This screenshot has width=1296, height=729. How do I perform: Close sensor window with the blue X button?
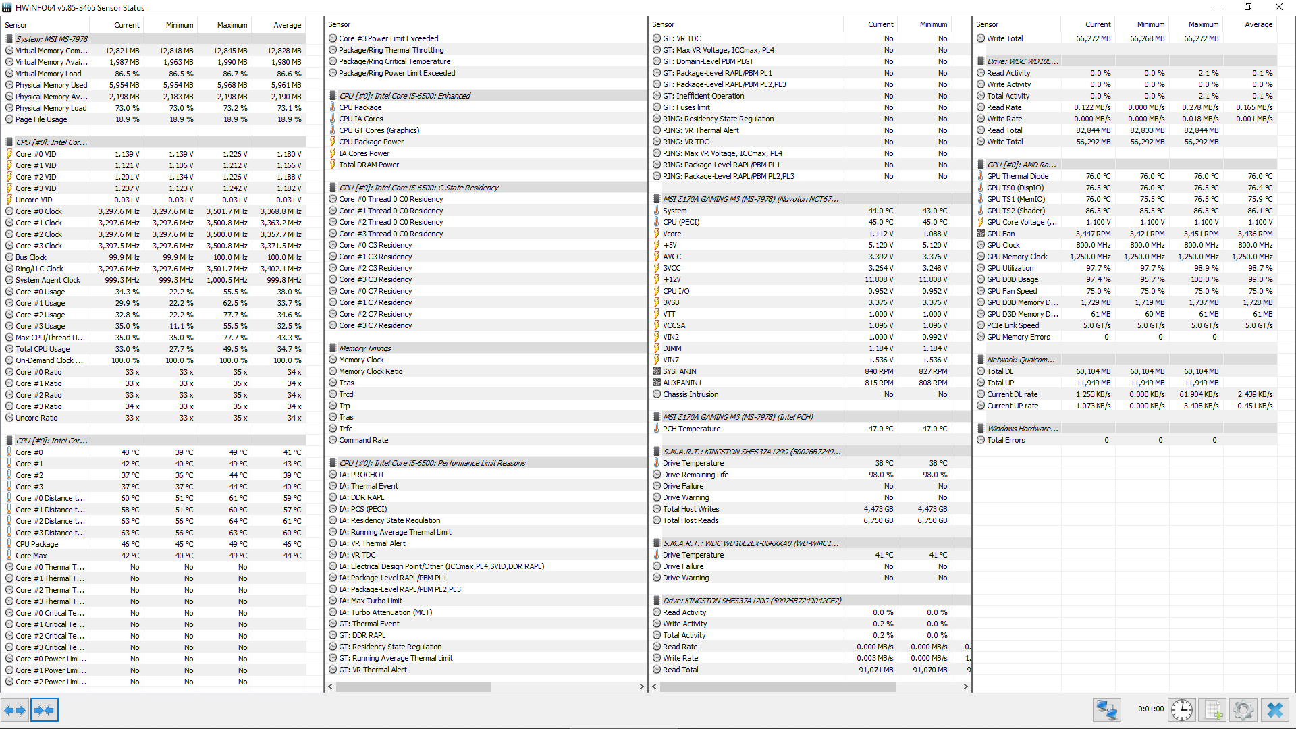[1275, 710]
